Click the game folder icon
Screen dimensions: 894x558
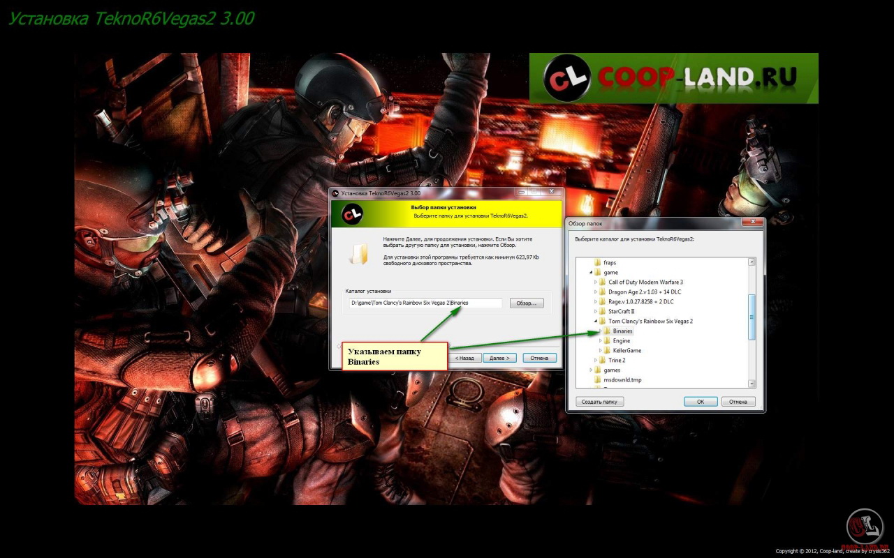pyautogui.click(x=598, y=272)
